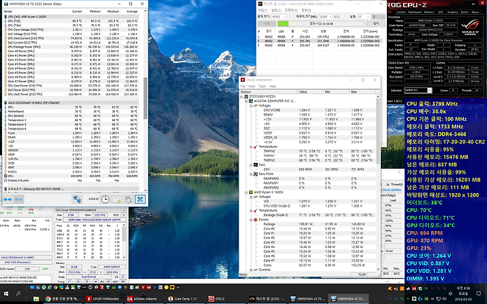Click HWiNFO logging sheet icon with plus

(117, 199)
